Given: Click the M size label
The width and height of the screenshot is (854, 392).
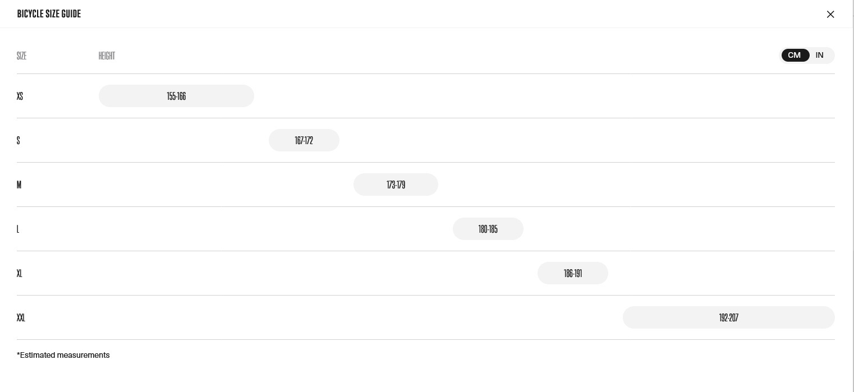Looking at the screenshot, I should (x=19, y=185).
